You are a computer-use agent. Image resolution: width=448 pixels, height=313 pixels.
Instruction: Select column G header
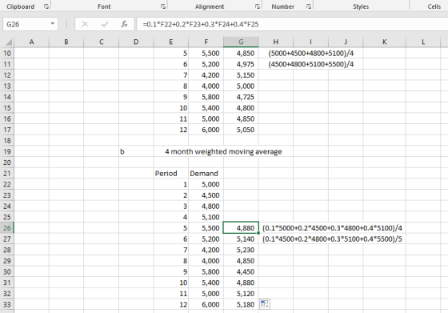pyautogui.click(x=241, y=42)
